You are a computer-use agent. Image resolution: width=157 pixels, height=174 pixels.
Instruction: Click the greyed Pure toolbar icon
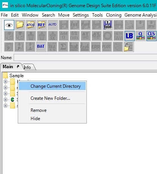(86, 25)
